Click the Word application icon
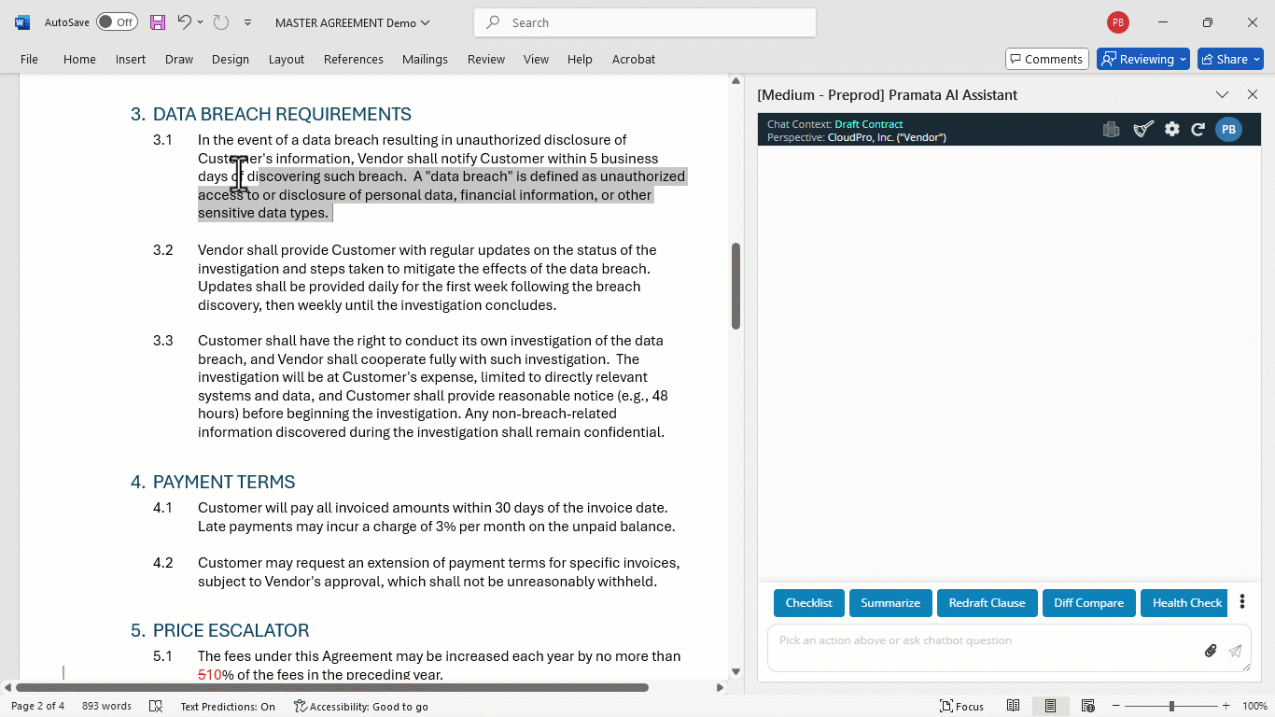Viewport: 1275px width, 717px height. [21, 22]
